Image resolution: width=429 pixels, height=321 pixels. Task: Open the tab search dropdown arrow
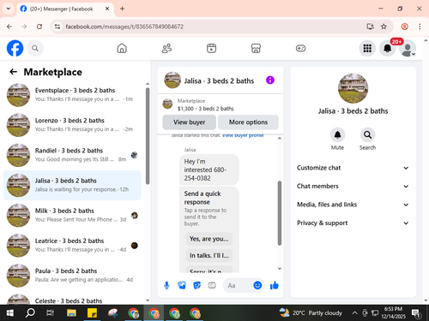tap(9, 9)
